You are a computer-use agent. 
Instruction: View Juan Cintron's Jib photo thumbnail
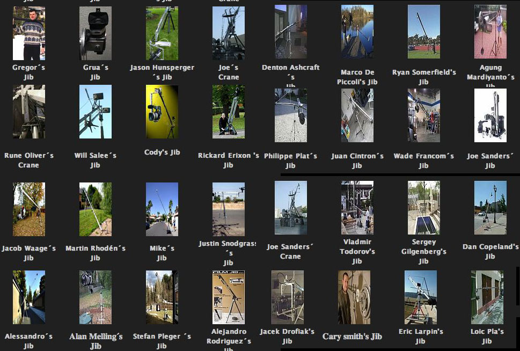point(357,115)
